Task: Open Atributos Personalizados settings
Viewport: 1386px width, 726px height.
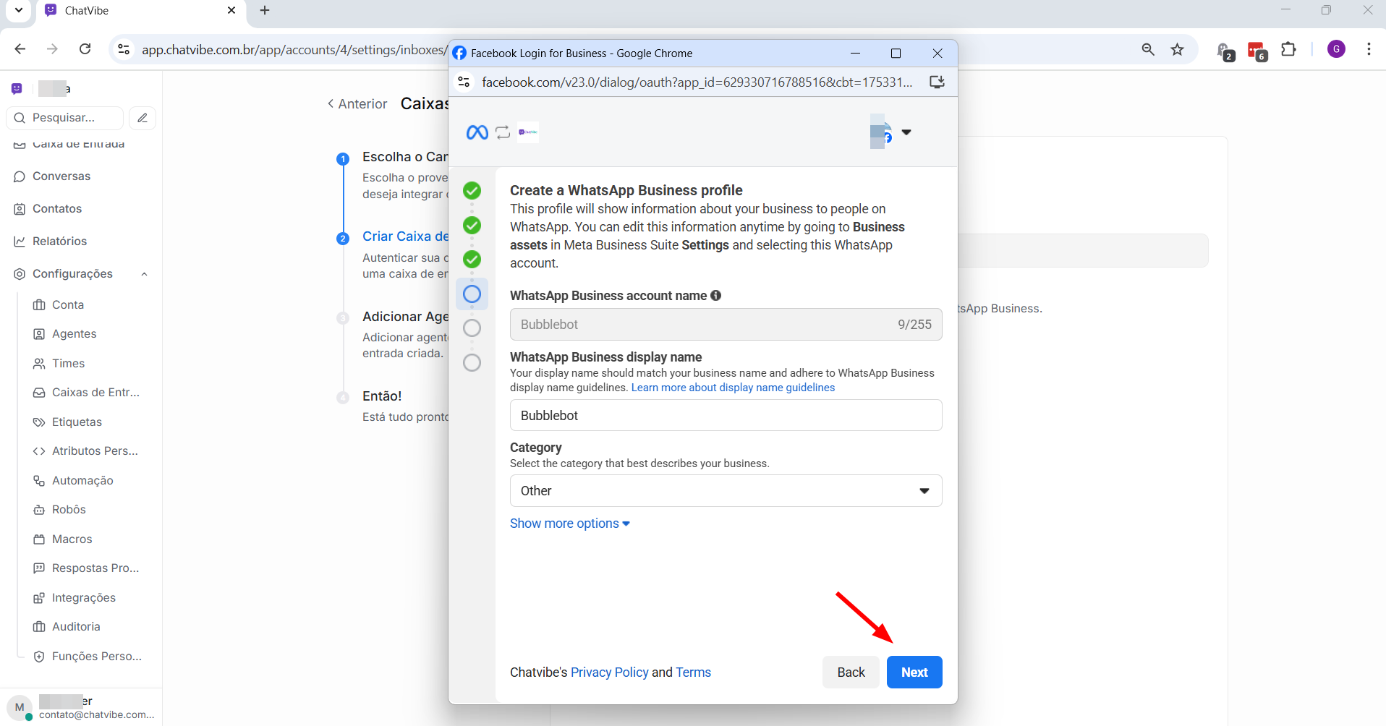Action: pyautogui.click(x=95, y=450)
